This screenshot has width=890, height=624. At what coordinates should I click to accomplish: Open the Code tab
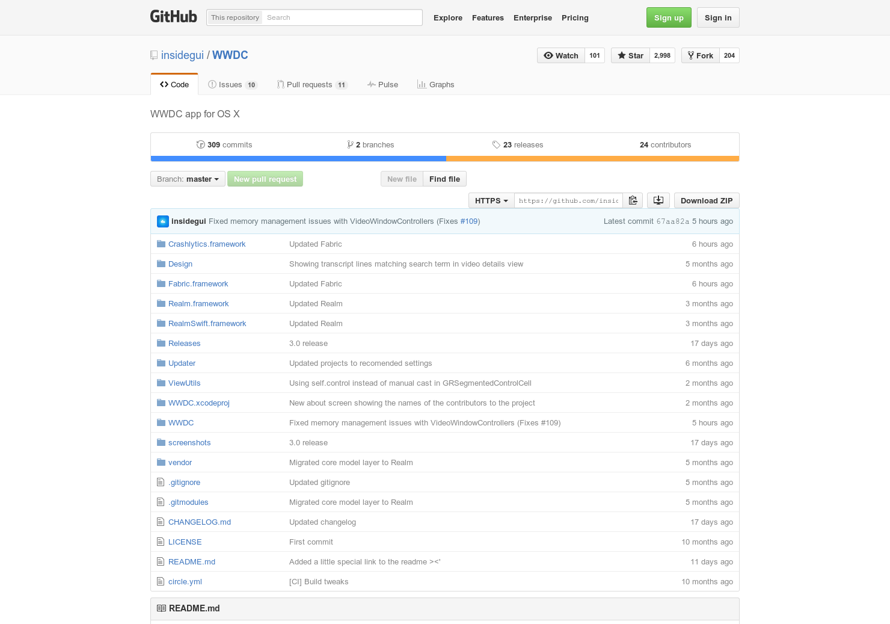(x=174, y=84)
